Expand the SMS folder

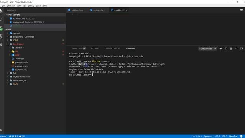(x=15, y=84)
